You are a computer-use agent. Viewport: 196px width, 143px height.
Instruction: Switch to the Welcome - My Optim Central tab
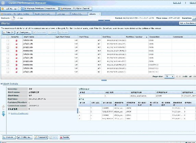(x=16, y=14)
